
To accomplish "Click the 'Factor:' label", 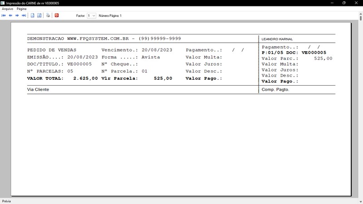I will [81, 16].
